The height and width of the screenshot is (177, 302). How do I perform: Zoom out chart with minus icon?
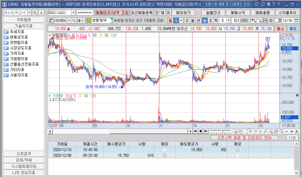(287, 132)
